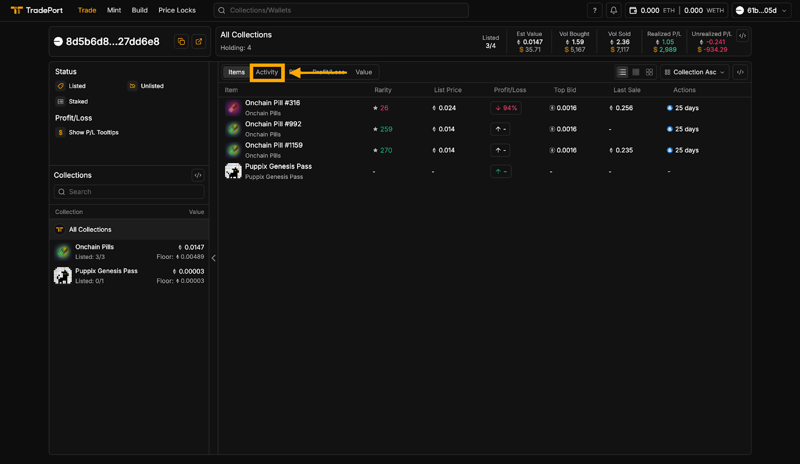Click Puppix Genesis Pass item name
The image size is (800, 464).
pos(278,166)
